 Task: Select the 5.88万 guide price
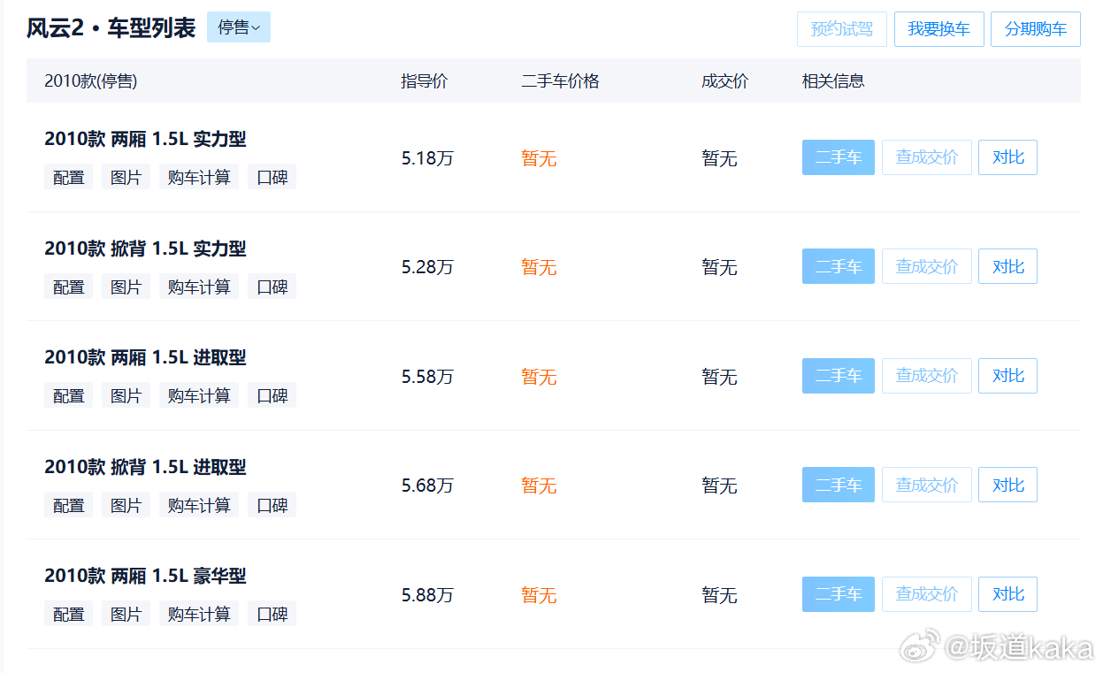click(x=427, y=595)
